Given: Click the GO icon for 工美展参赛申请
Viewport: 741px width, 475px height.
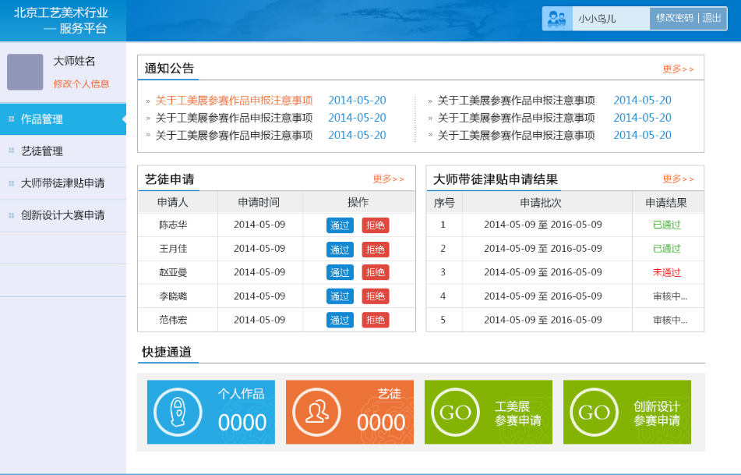Looking at the screenshot, I should pyautogui.click(x=455, y=412).
